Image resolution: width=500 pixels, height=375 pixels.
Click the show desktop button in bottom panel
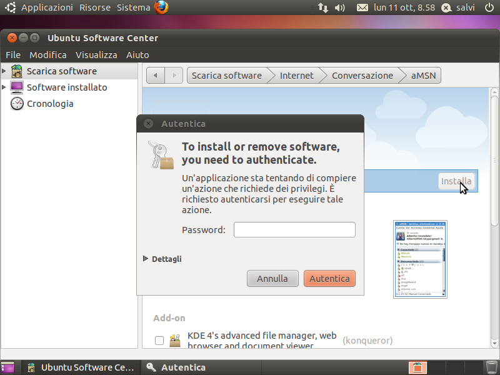[7, 367]
